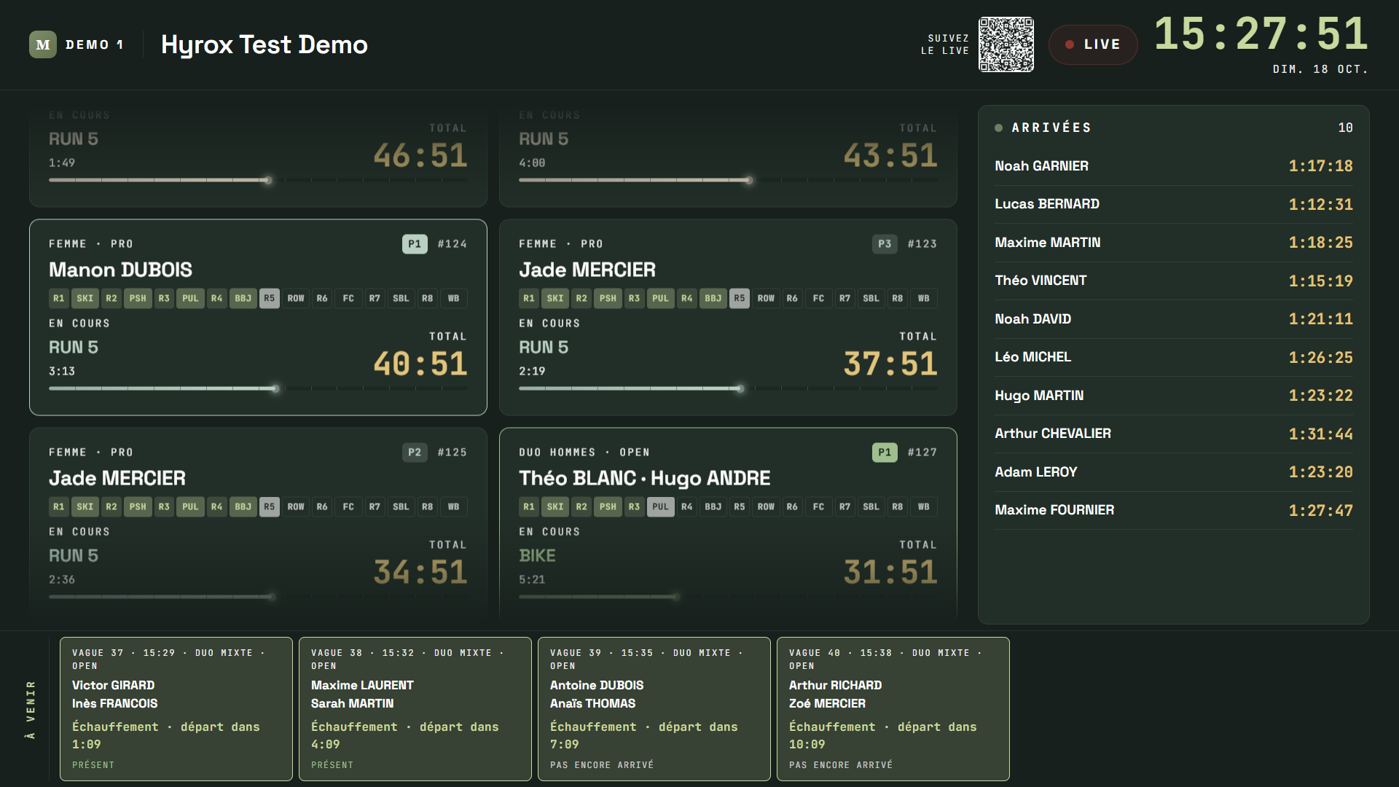Click the red LIVE indicator badge
The image size is (1399, 787).
[x=1093, y=44]
